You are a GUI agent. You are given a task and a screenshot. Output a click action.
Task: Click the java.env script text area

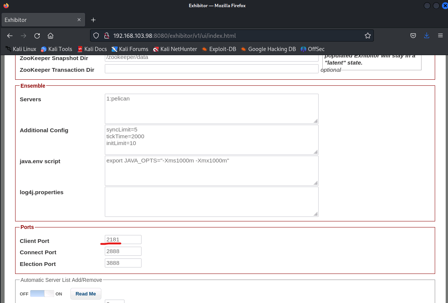212,171
